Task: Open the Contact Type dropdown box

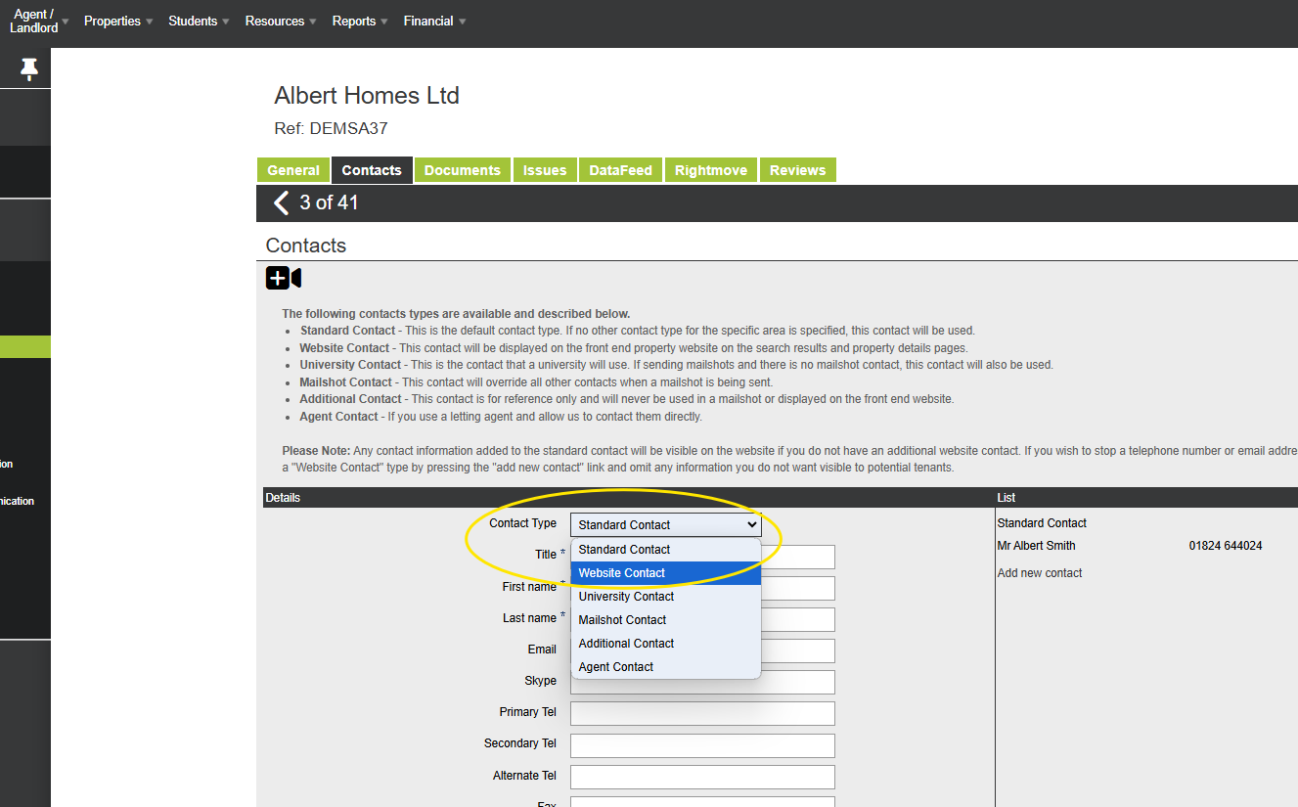Action: click(x=665, y=525)
